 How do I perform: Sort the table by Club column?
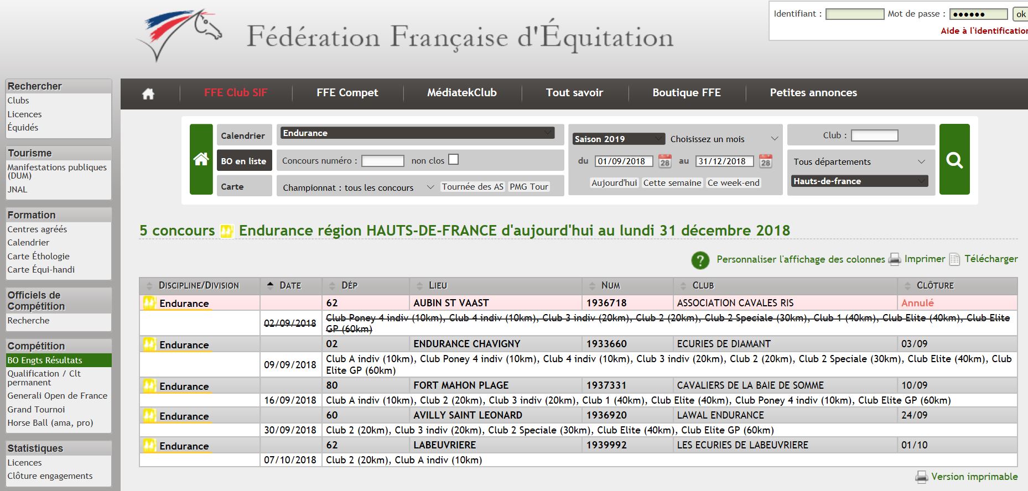pyautogui.click(x=785, y=285)
